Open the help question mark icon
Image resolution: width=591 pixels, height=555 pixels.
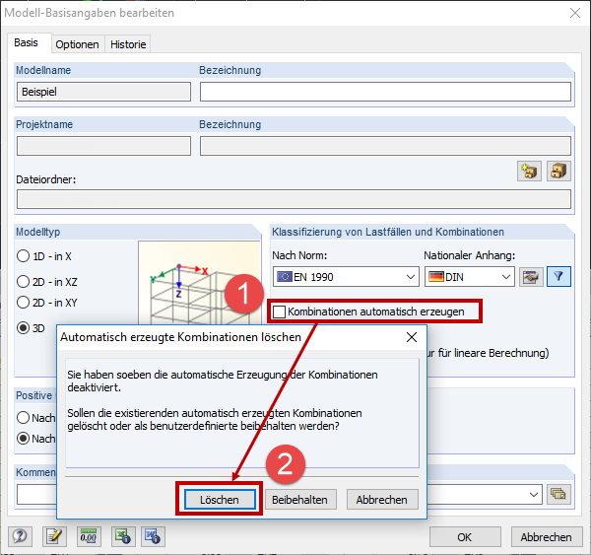click(x=20, y=536)
